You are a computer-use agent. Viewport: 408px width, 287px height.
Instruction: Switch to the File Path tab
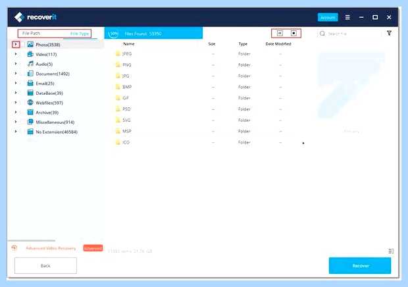(x=31, y=34)
